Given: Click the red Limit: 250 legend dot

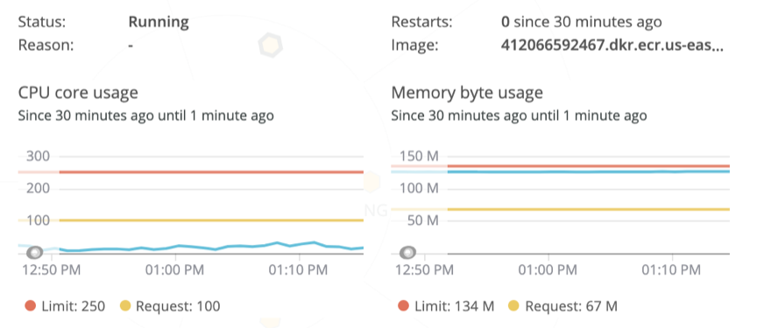Looking at the screenshot, I should [31, 306].
